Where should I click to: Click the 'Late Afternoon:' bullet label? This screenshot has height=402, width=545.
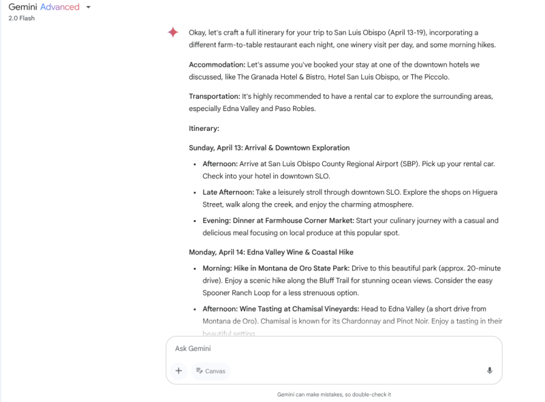[228, 193]
